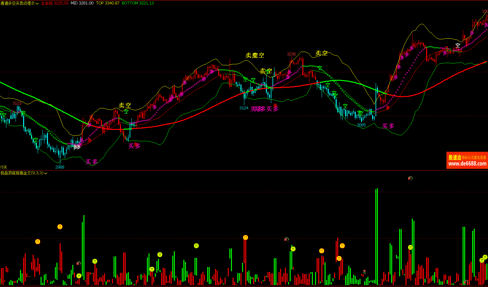Select the 生命线 3225.09 legend label
This screenshot has height=287, width=488.
coord(55,3)
